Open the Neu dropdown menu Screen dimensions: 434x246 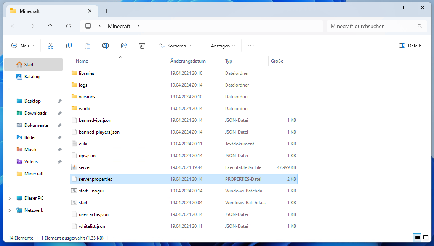tap(23, 46)
